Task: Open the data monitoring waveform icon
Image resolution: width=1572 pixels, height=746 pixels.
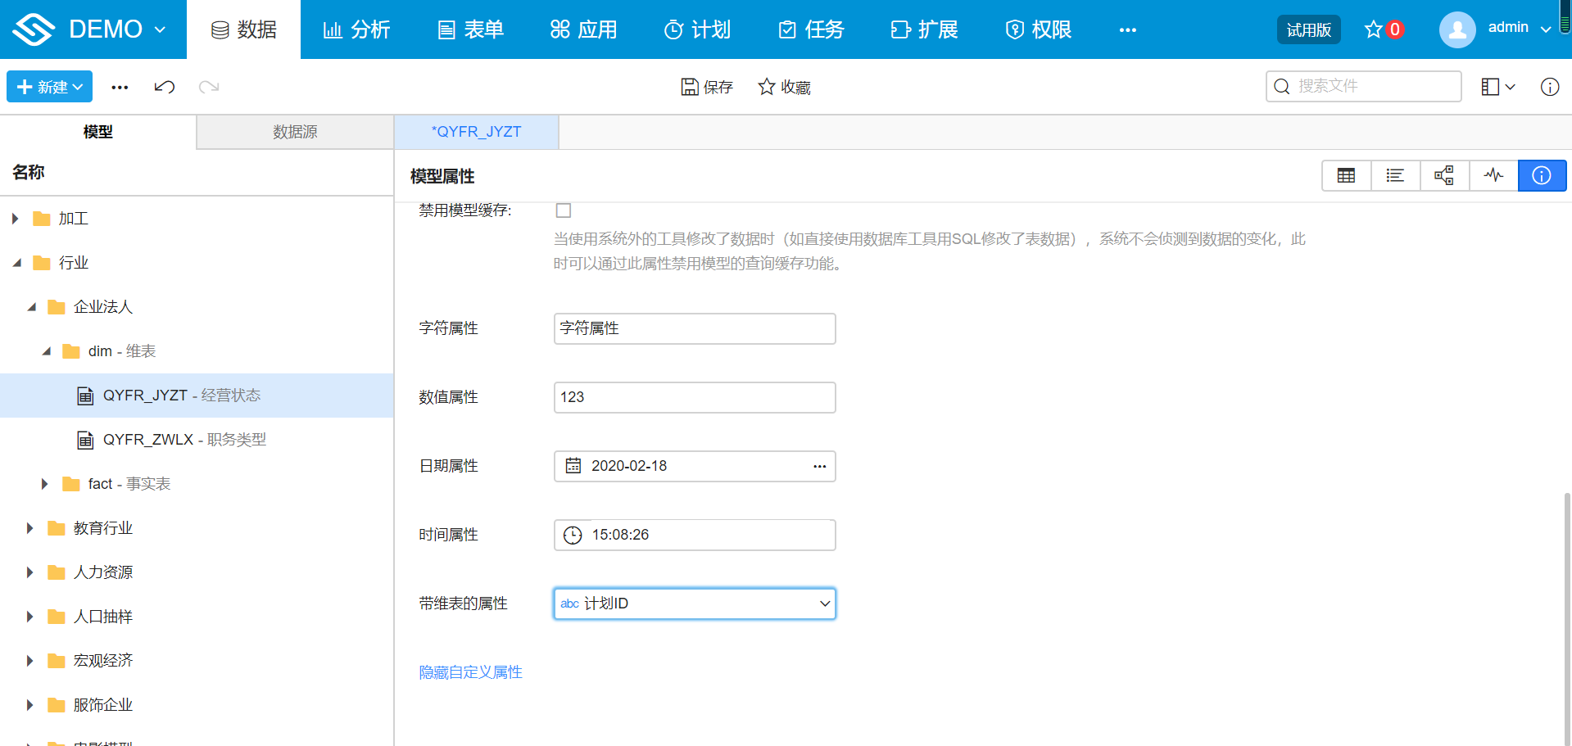Action: click(1493, 175)
